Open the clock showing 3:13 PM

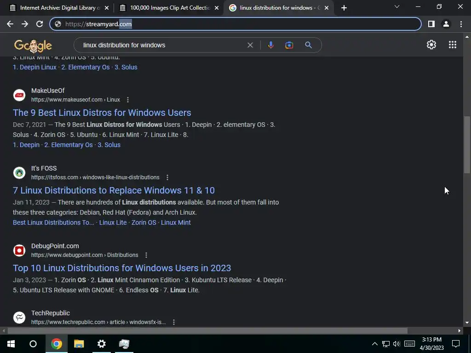(x=431, y=344)
